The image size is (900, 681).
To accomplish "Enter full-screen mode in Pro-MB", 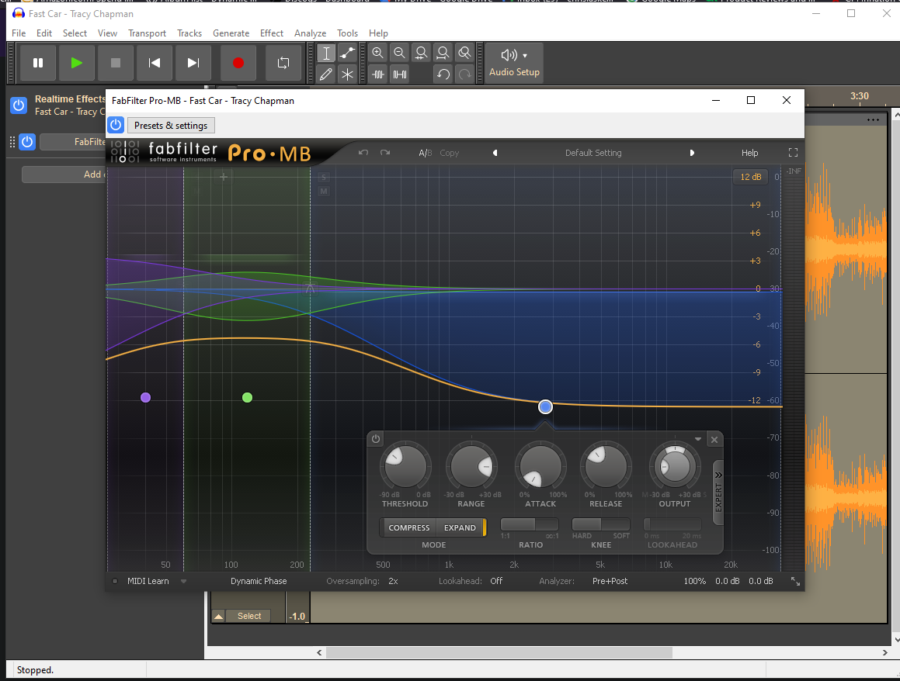I will point(794,153).
